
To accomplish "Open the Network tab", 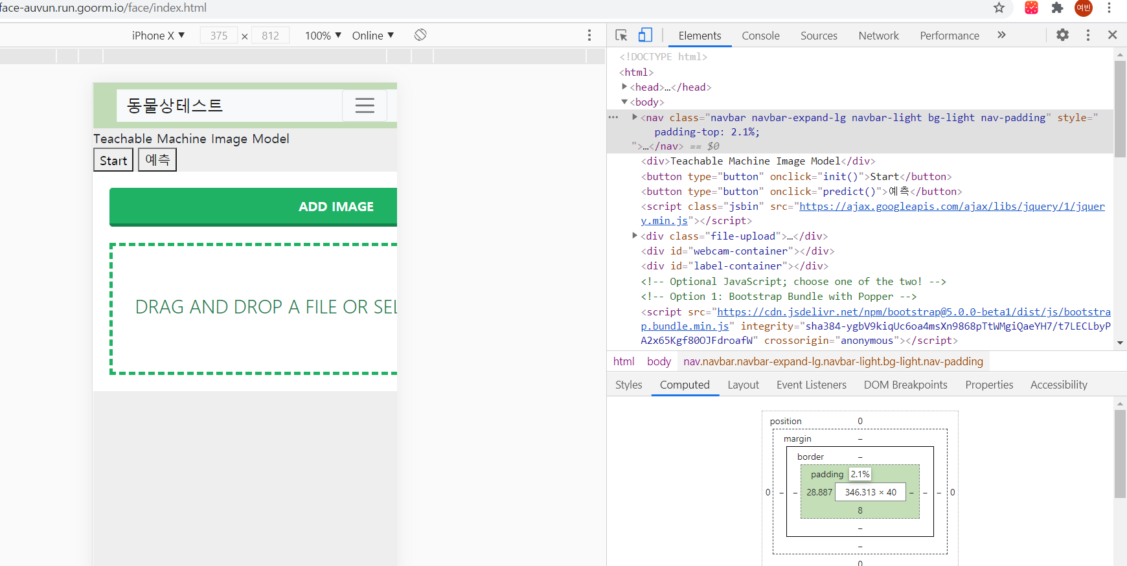I will [x=878, y=36].
